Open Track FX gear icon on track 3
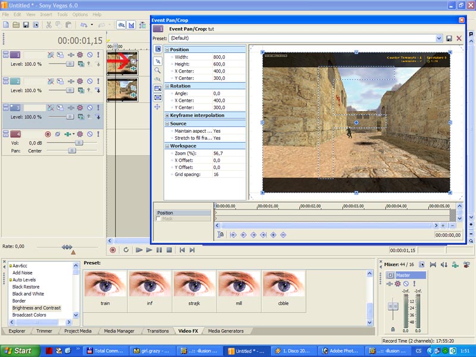This screenshot has height=357, width=476. pos(80,108)
